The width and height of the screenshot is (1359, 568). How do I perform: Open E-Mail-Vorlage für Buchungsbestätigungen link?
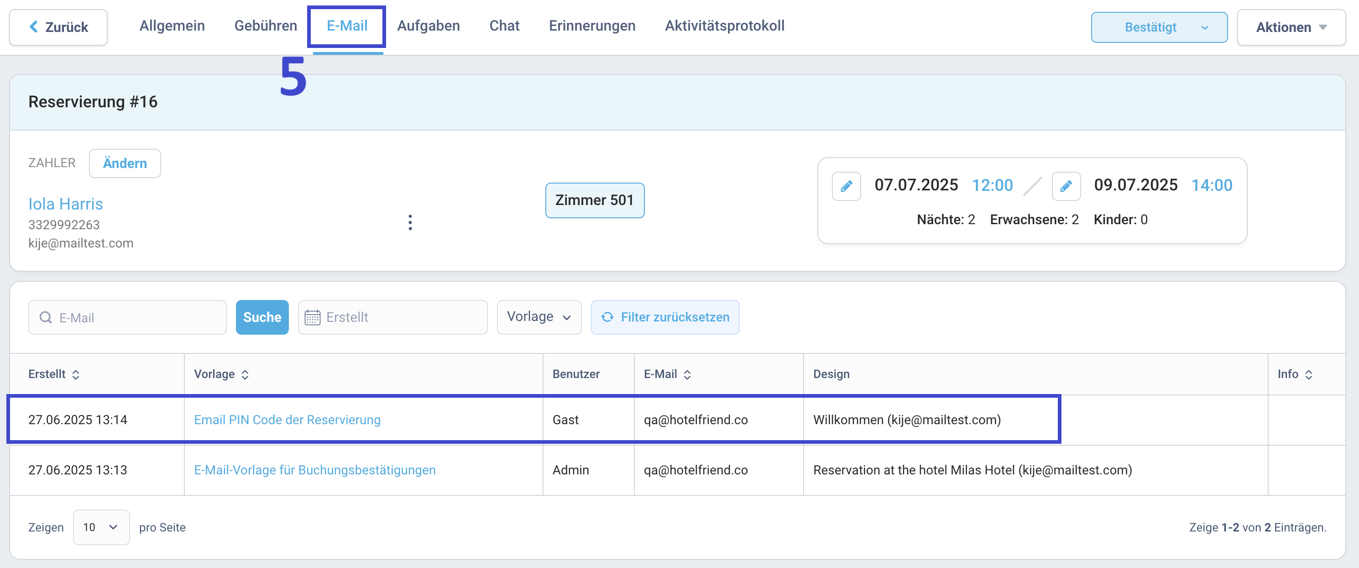(314, 470)
